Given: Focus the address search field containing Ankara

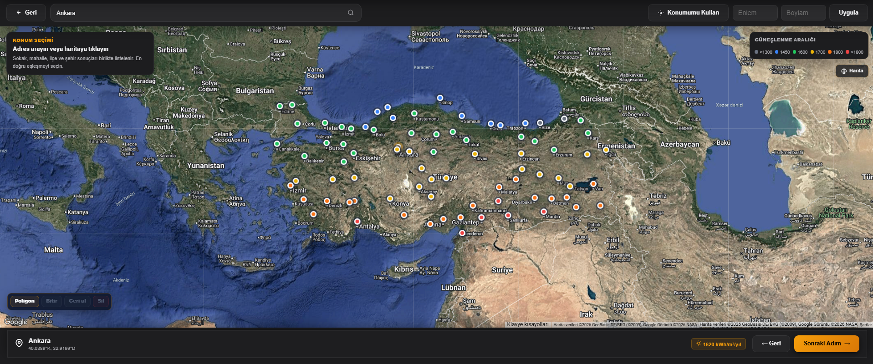Looking at the screenshot, I should pos(206,13).
